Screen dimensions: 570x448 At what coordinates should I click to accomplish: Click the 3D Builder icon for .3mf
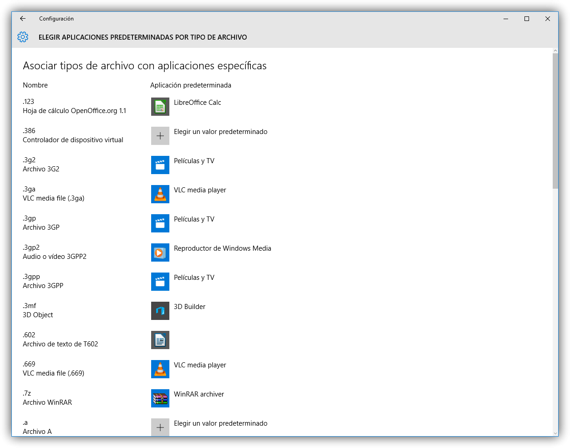coord(160,311)
